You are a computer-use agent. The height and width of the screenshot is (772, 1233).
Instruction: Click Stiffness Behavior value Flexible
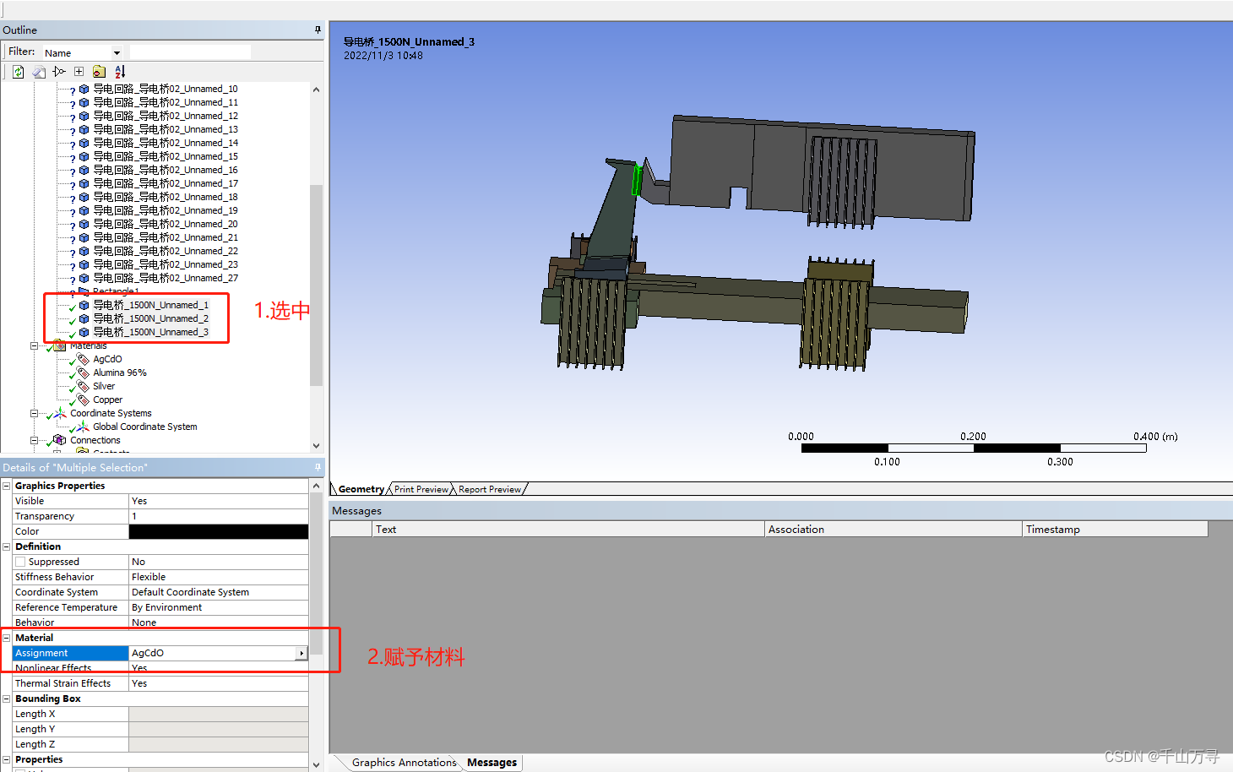(219, 577)
